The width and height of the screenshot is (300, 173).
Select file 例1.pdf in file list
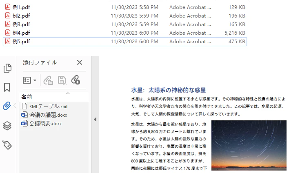click(x=21, y=7)
